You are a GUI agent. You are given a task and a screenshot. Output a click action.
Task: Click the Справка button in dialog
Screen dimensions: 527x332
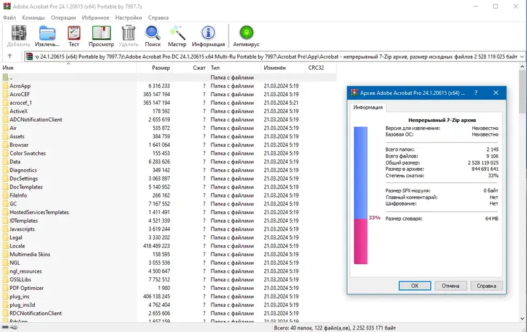[x=486, y=286]
